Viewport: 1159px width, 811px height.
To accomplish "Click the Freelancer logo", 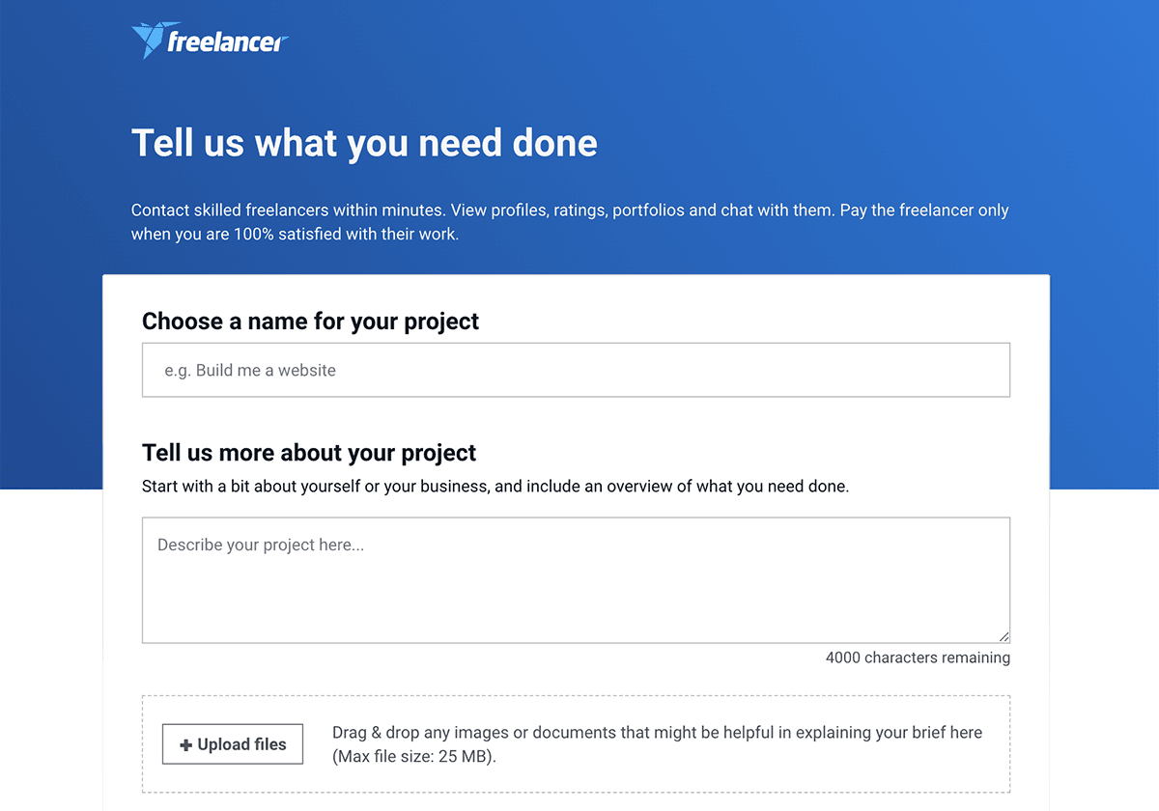I will coord(210,41).
